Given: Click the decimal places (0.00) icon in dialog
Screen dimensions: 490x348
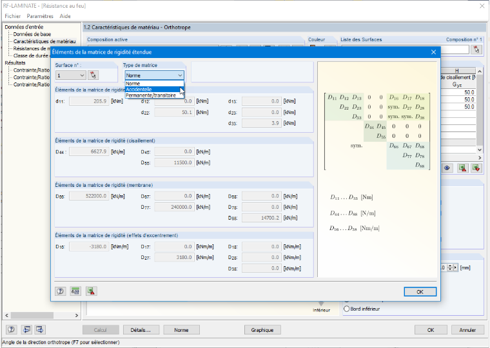Looking at the screenshot, I should point(75,291).
